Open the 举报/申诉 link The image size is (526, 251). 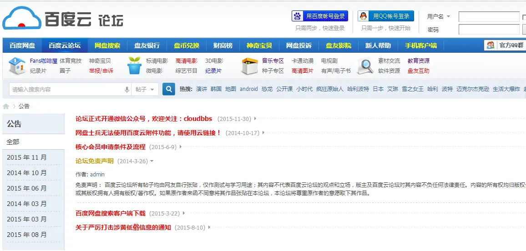tap(101, 71)
